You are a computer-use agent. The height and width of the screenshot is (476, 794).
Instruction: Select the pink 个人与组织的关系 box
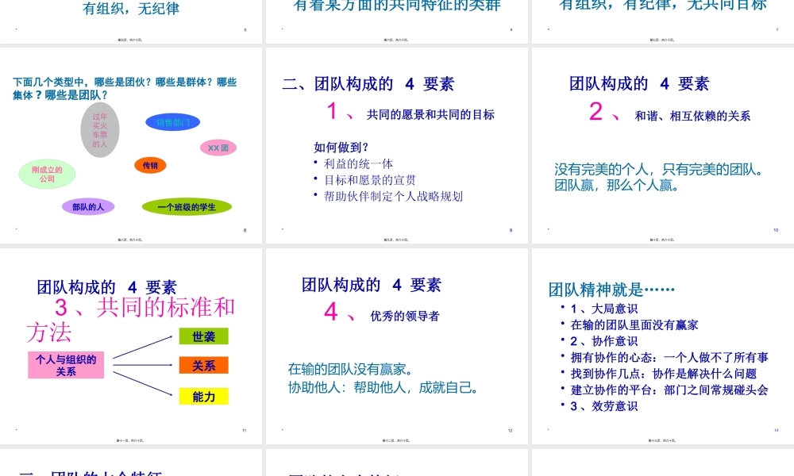pyautogui.click(x=67, y=366)
